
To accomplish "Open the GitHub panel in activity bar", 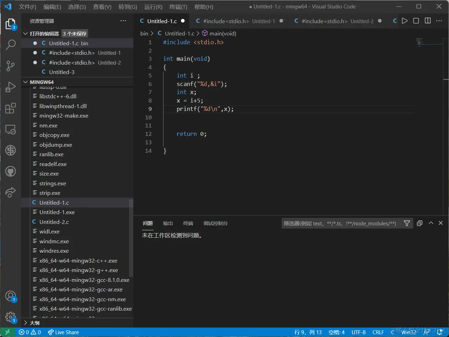I will 11,171.
